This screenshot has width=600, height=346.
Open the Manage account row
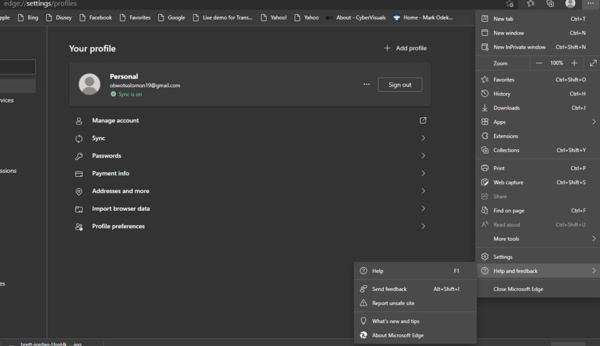point(250,121)
